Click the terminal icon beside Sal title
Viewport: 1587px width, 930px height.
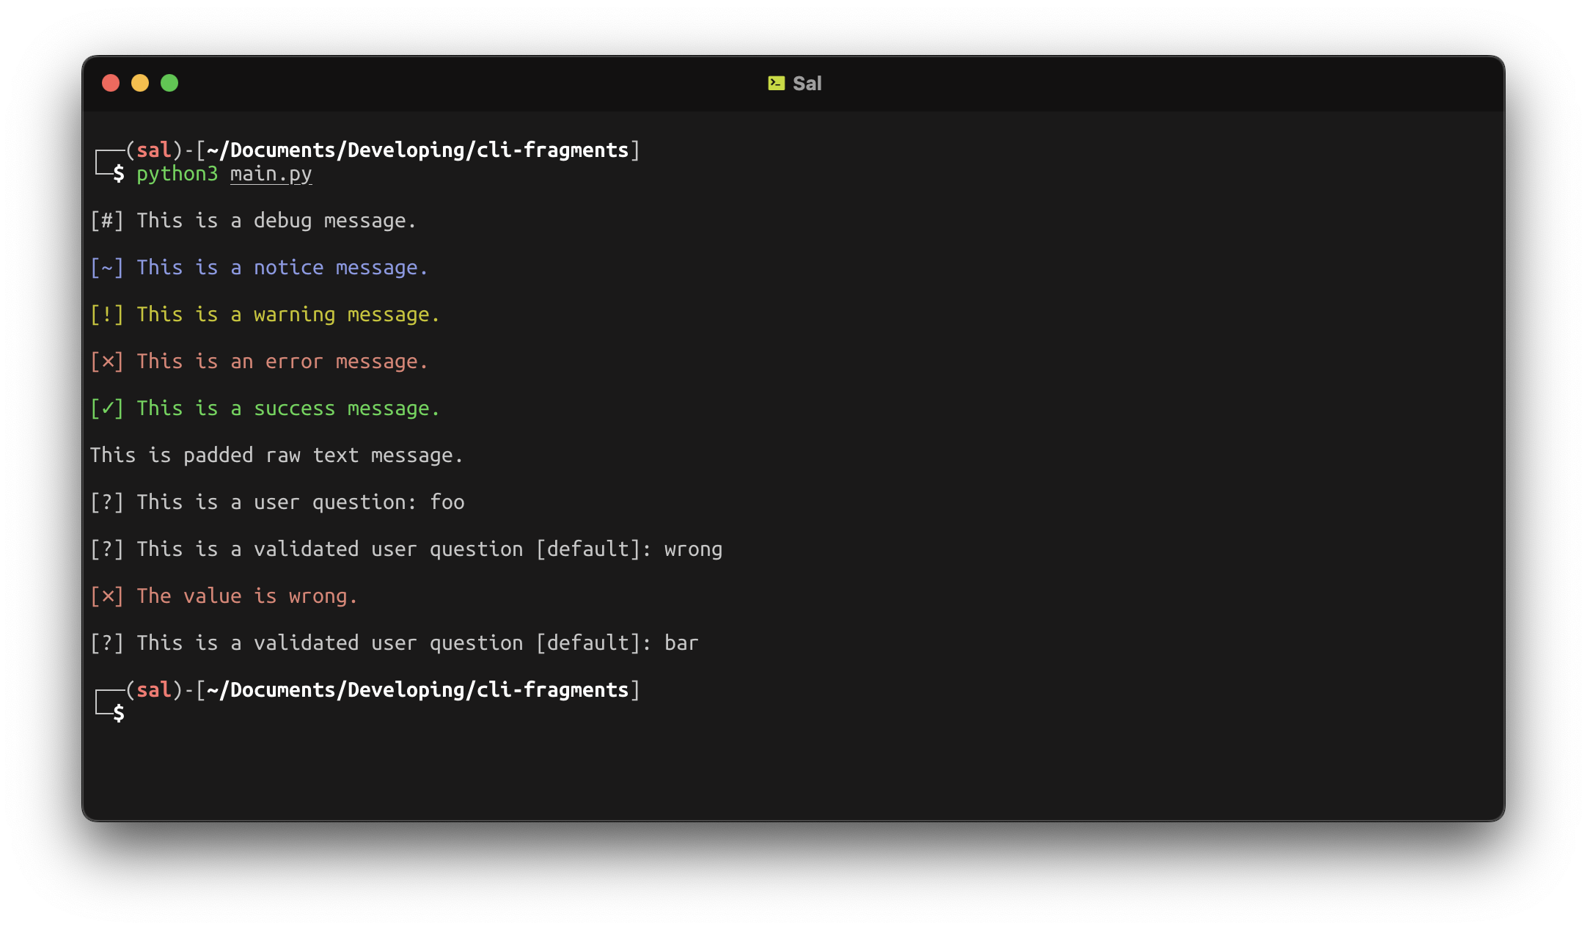[x=776, y=83]
